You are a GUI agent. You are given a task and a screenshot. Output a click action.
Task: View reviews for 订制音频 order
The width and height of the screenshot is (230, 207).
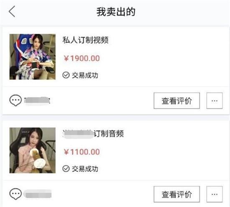tap(177, 194)
